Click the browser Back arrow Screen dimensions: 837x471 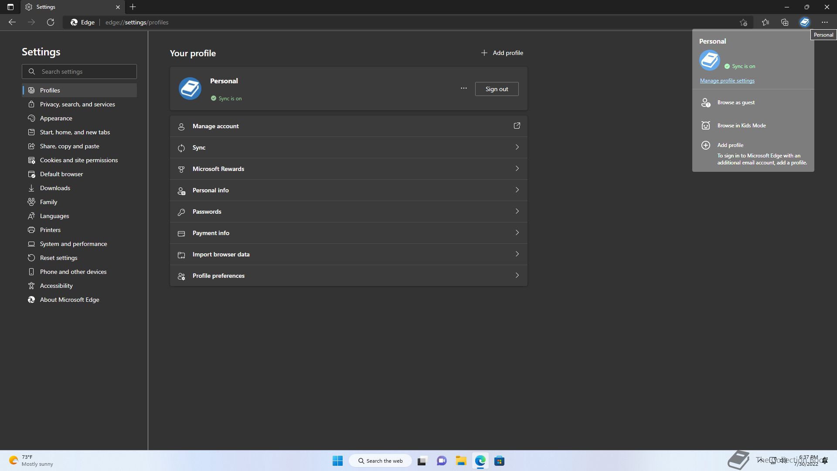pos(12,22)
